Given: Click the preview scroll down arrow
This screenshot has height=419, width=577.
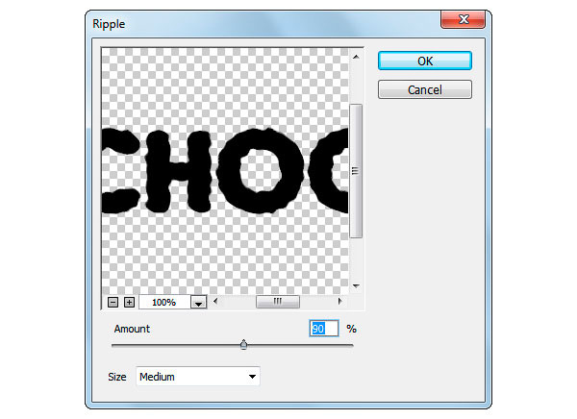Looking at the screenshot, I should click(356, 285).
